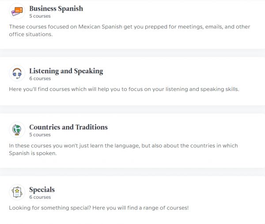
Task: Click the star document icon for Specials
Action: click(17, 192)
